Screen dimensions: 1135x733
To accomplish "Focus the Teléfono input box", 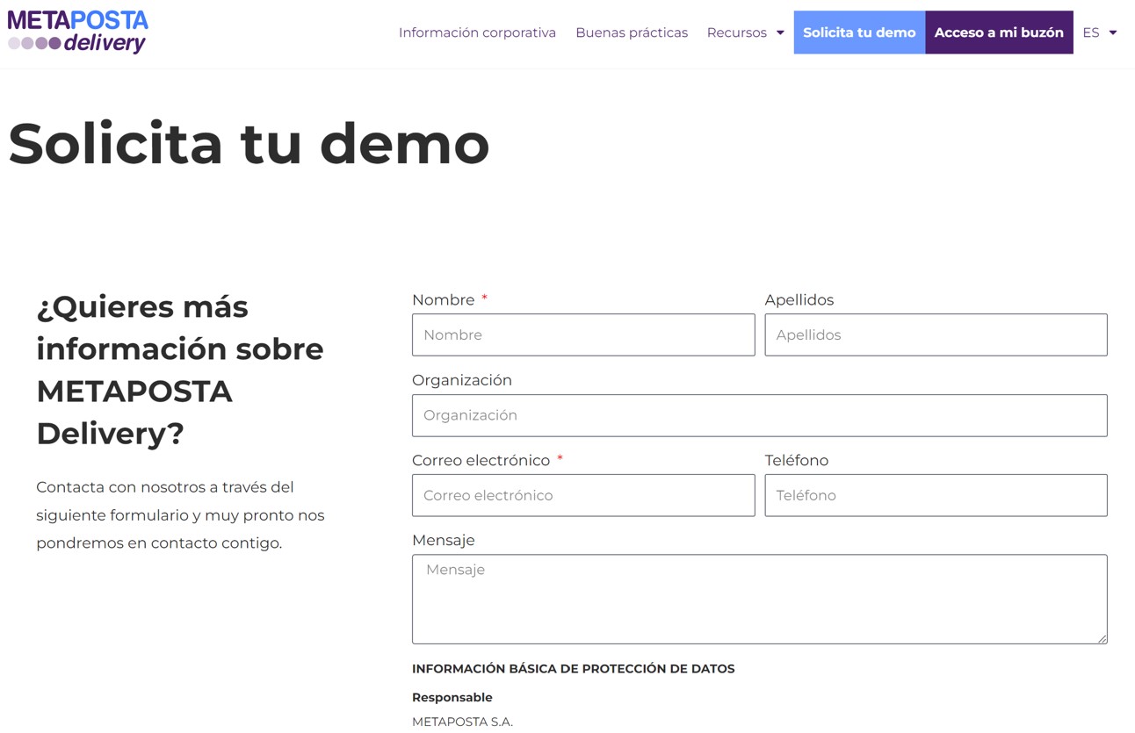I will click(x=935, y=495).
